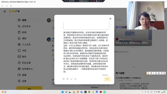Viewport: 167px width, 94px height.
Task: Click the 热门话题 heading
Action: [120, 73]
